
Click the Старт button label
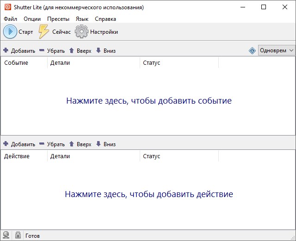[x=26, y=32]
